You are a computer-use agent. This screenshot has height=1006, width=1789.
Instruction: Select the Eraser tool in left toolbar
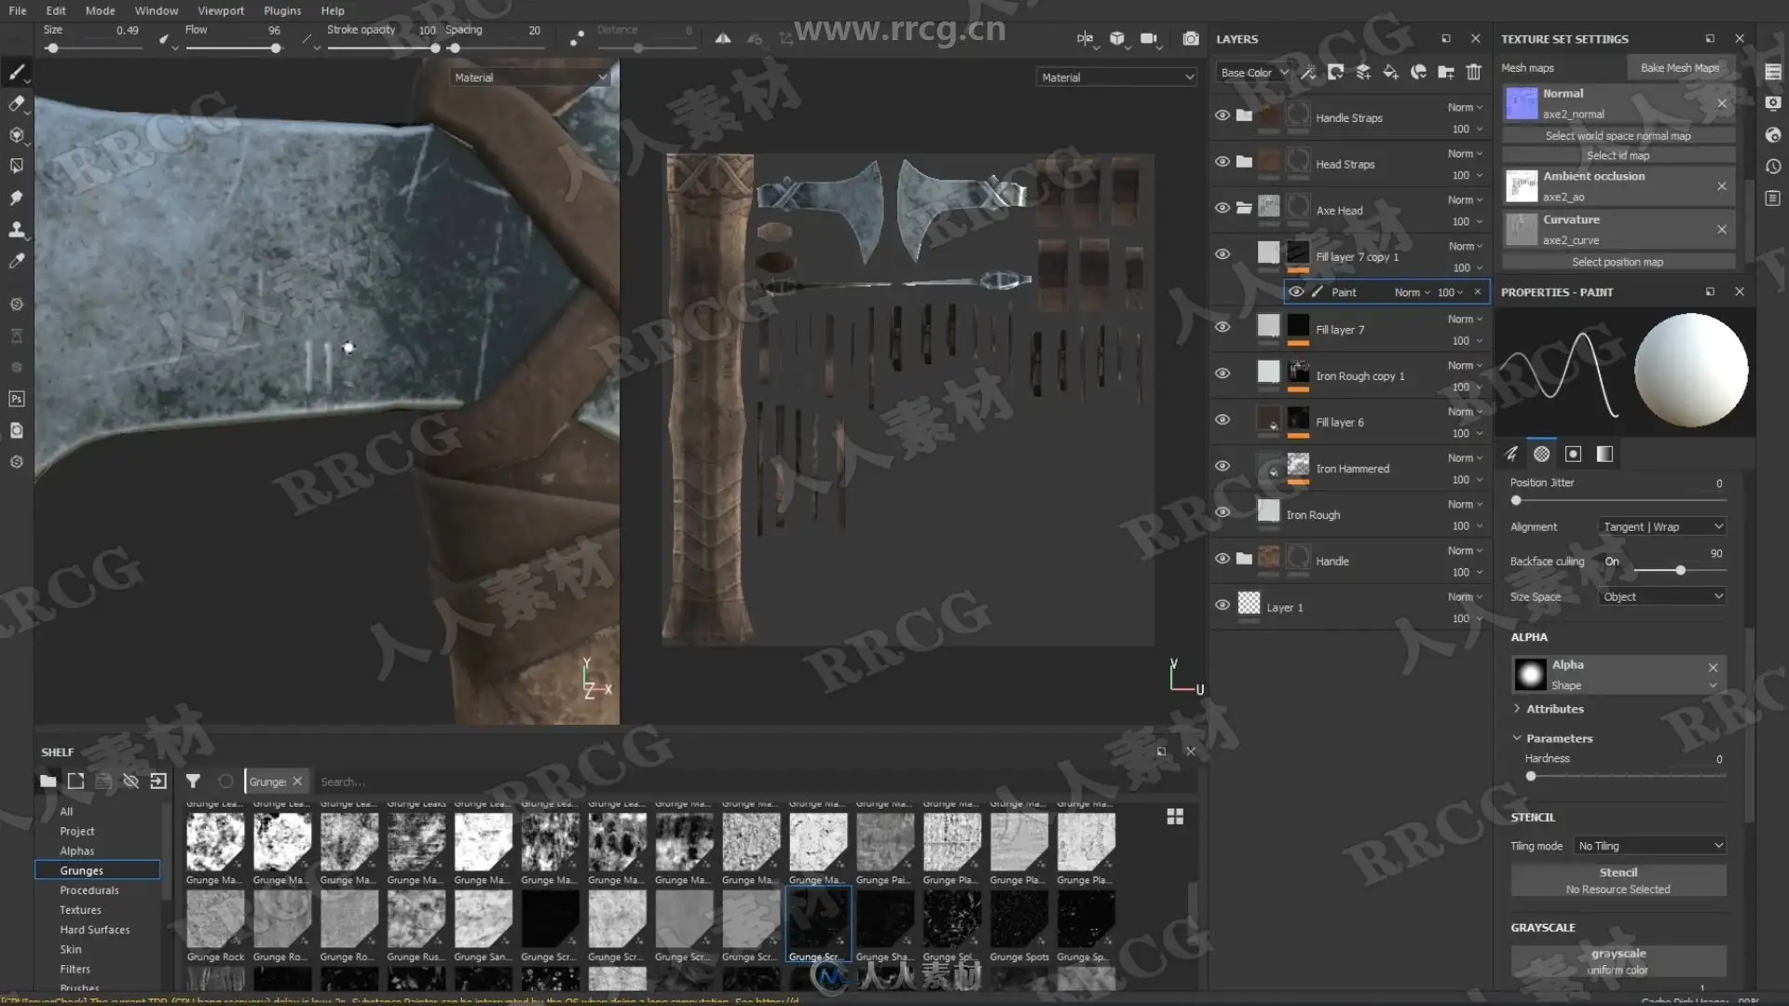pos(17,103)
